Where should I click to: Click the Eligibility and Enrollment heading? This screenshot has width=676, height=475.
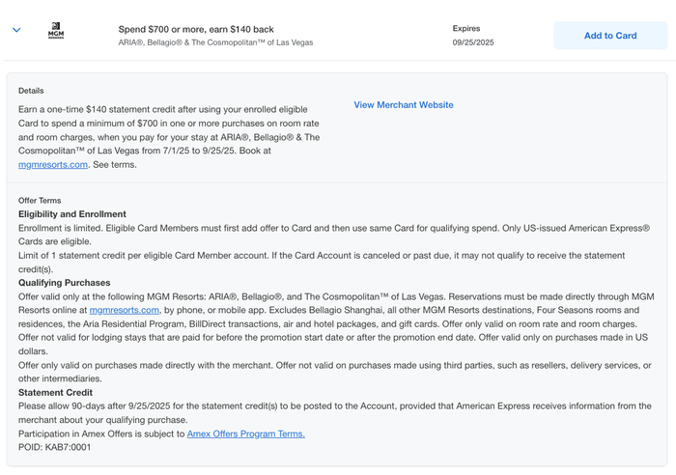[x=72, y=214]
